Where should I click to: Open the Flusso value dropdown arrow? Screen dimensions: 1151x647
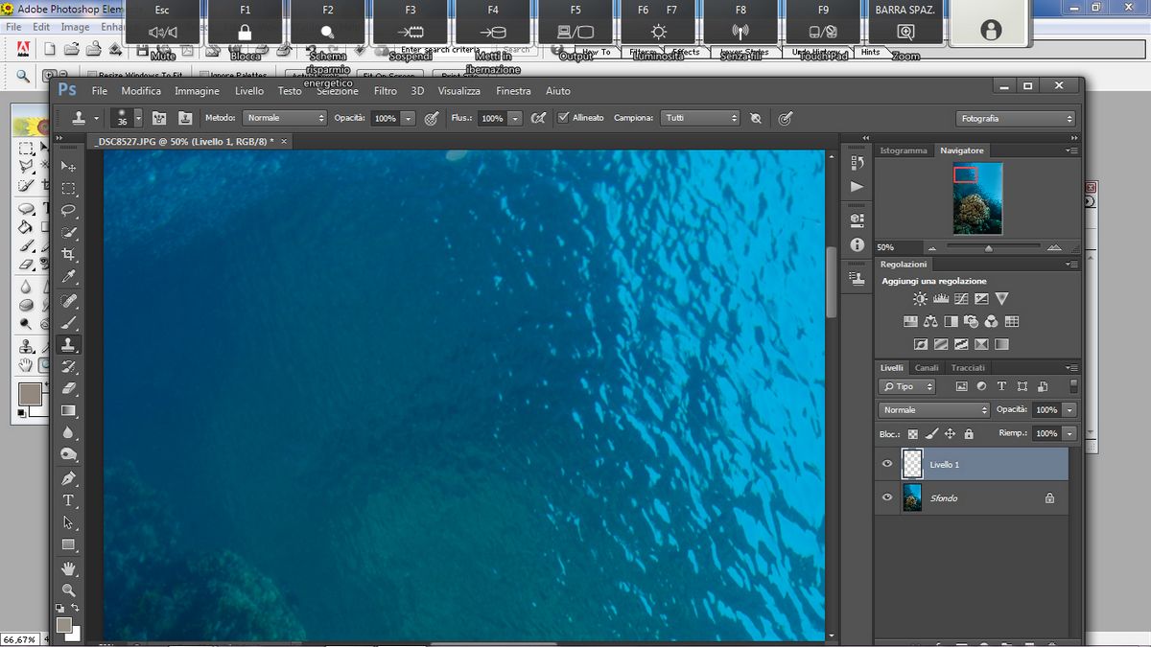tap(515, 118)
